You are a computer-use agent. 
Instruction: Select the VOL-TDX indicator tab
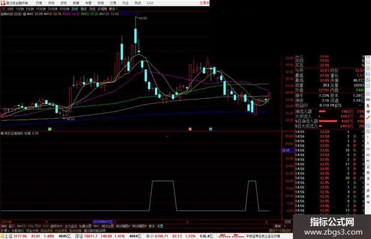pos(34,226)
